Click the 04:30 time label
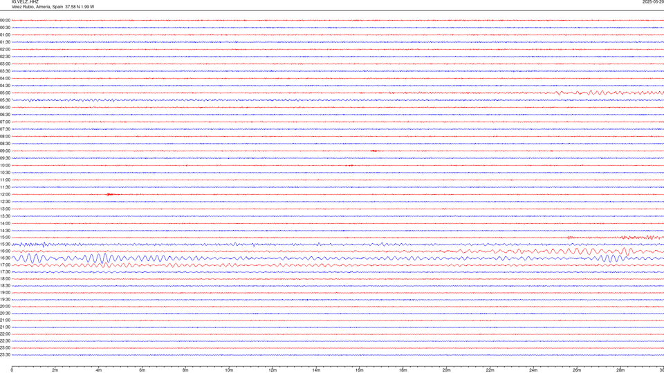This screenshot has height=373, width=664. 5,86
